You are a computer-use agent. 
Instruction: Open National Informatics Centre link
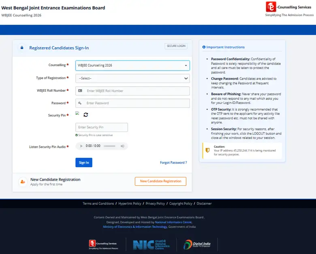click(x=173, y=222)
